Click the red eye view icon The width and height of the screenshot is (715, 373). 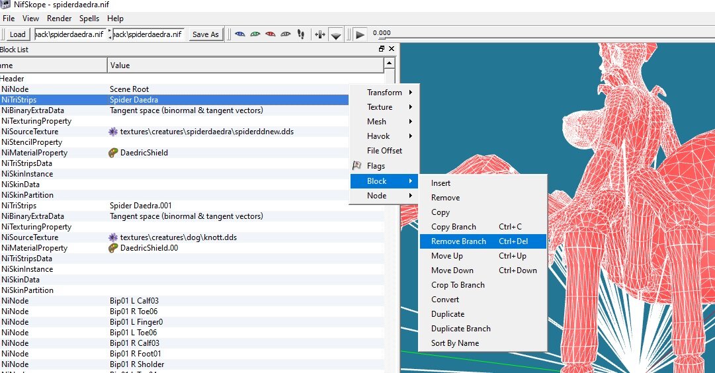[271, 34]
